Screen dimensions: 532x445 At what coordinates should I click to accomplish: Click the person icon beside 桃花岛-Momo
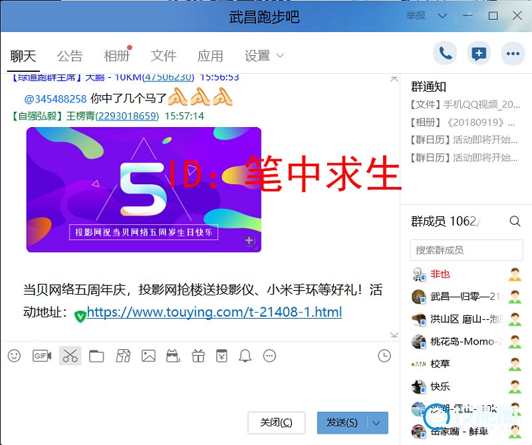click(515, 341)
